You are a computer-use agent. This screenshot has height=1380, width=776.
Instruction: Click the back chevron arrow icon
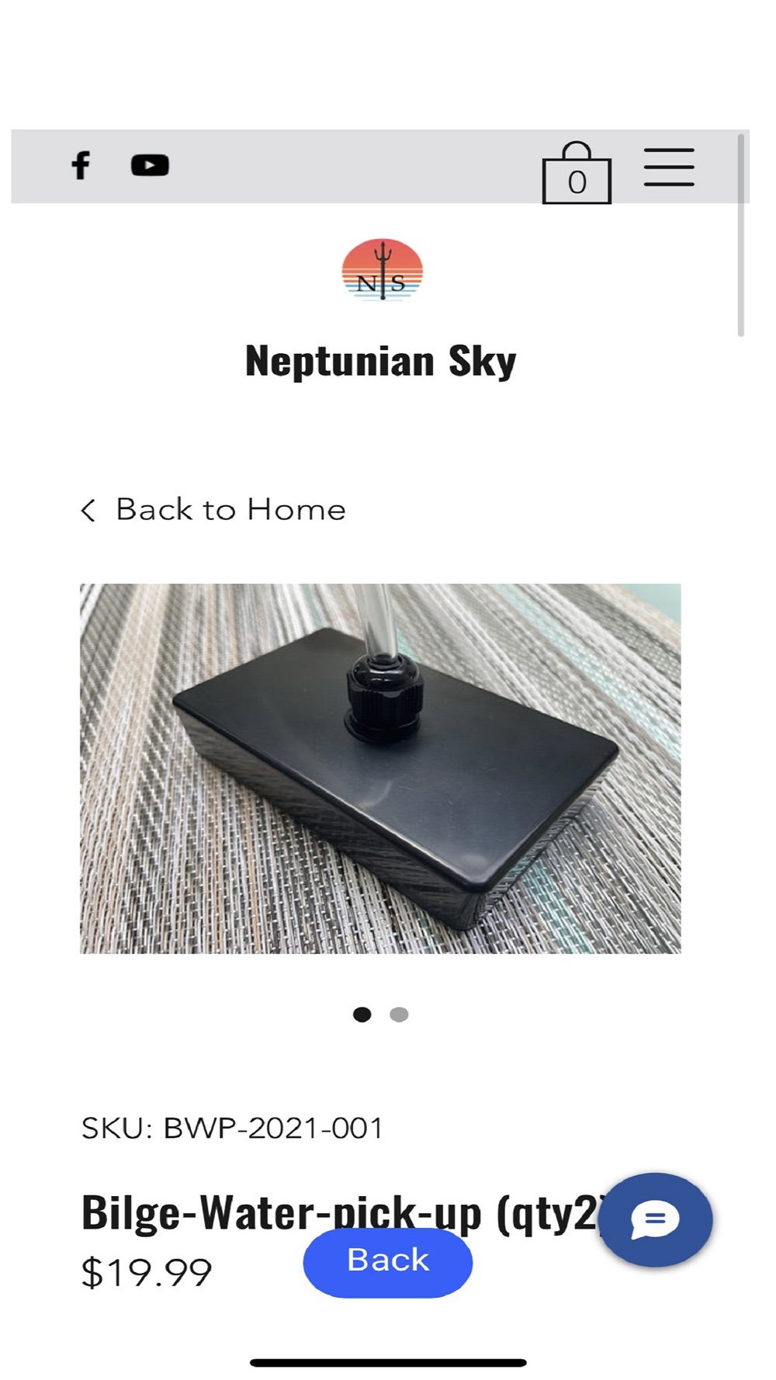(88, 511)
